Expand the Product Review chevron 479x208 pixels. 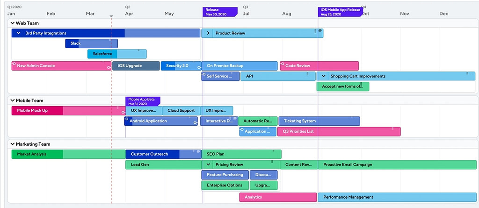(x=208, y=33)
